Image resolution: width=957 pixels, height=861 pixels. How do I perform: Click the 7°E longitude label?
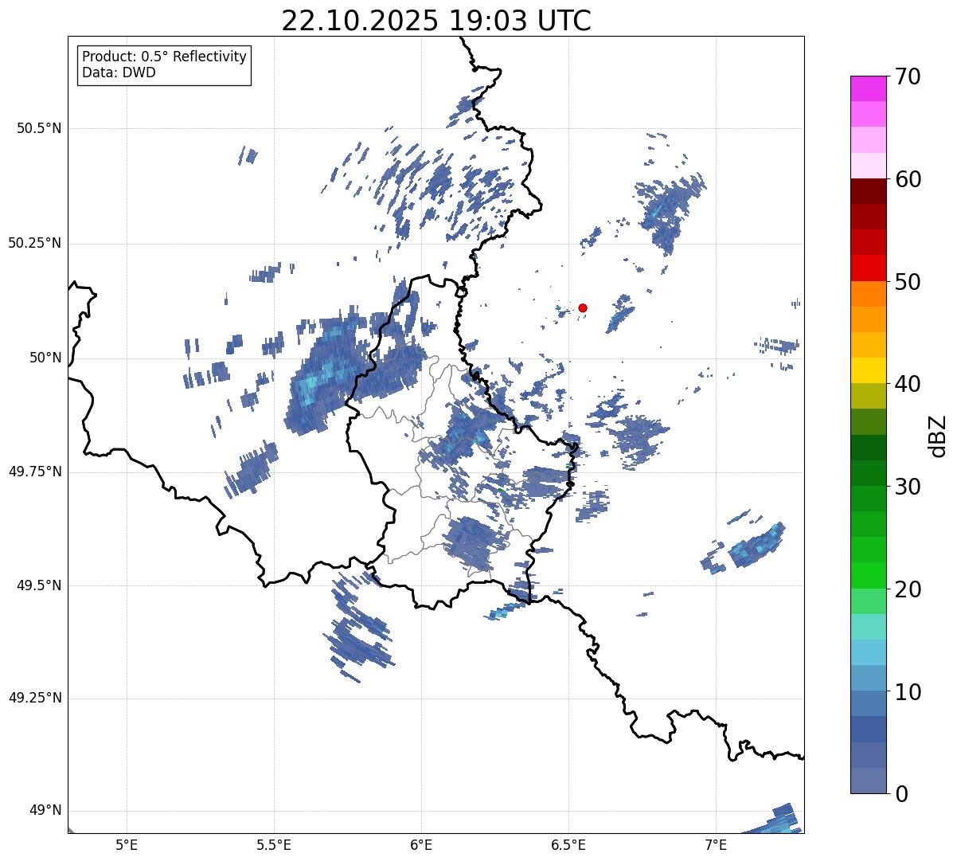(x=716, y=844)
